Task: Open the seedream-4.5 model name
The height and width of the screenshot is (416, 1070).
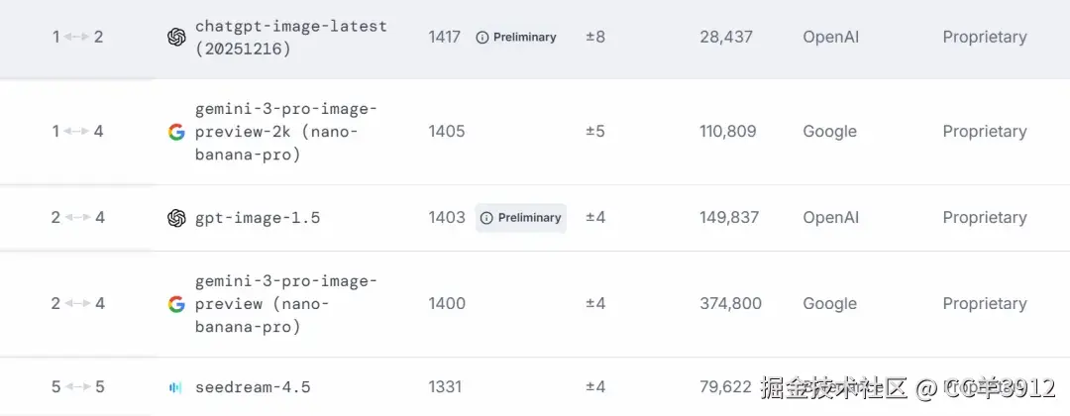Action: [x=250, y=386]
